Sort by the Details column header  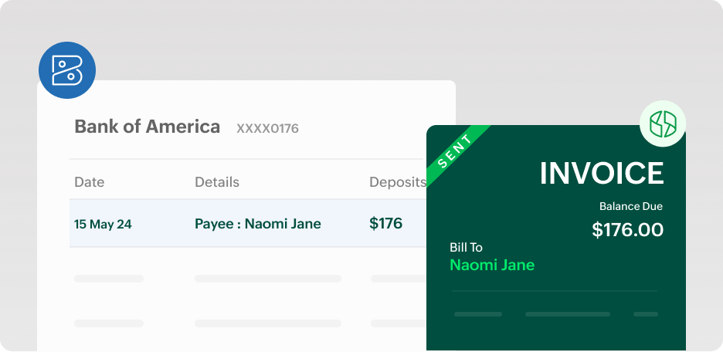click(217, 182)
